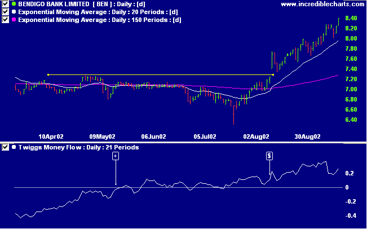Screen dimensions: 367x229
Task: Click the 09May02 date label
Action: [x=103, y=136]
